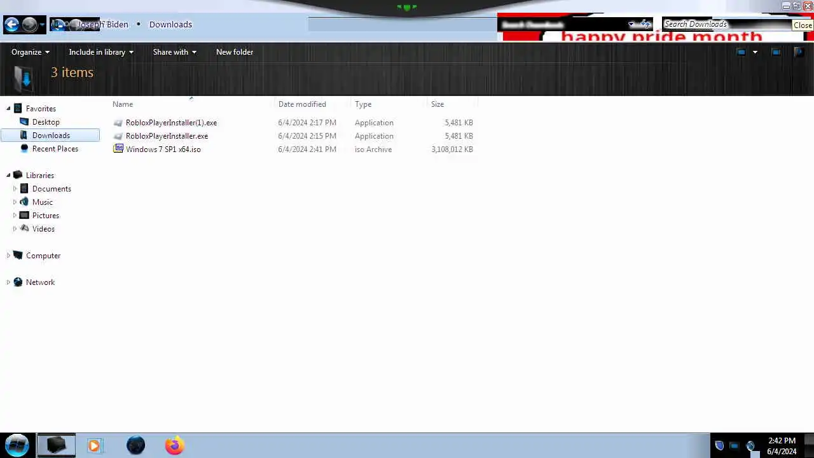The image size is (814, 458).
Task: Select Libraries in the navigation pane
Action: point(39,176)
